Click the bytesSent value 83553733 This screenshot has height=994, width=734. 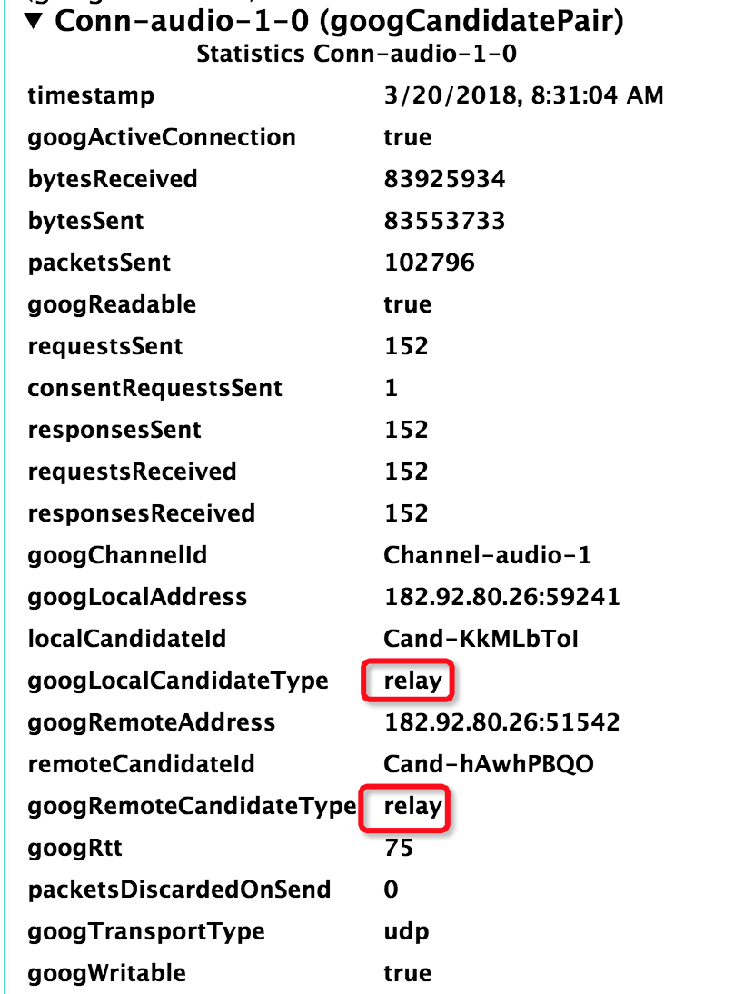click(444, 221)
